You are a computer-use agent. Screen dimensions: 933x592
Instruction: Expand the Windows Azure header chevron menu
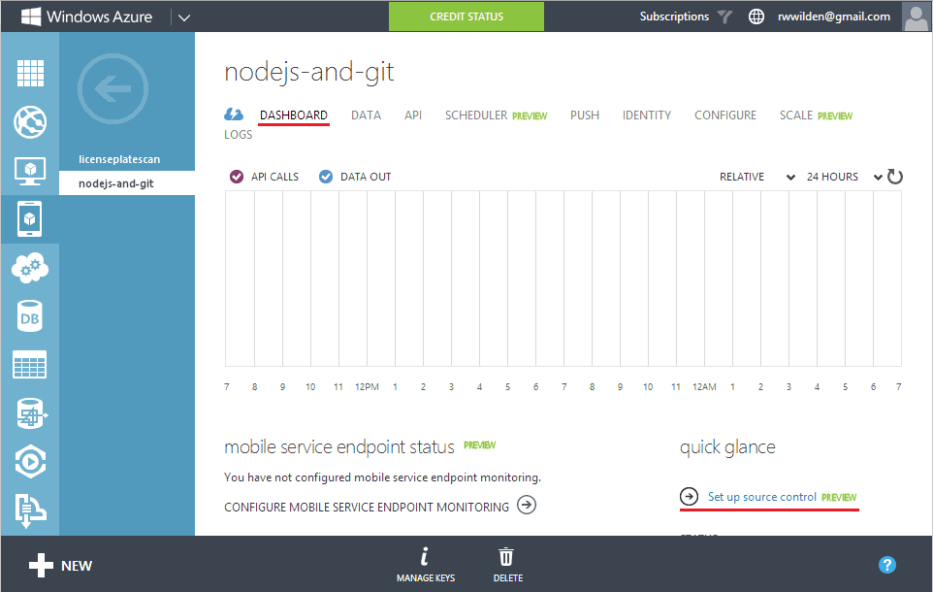tap(184, 16)
